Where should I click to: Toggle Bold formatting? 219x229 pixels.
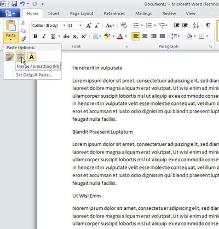coord(36,36)
